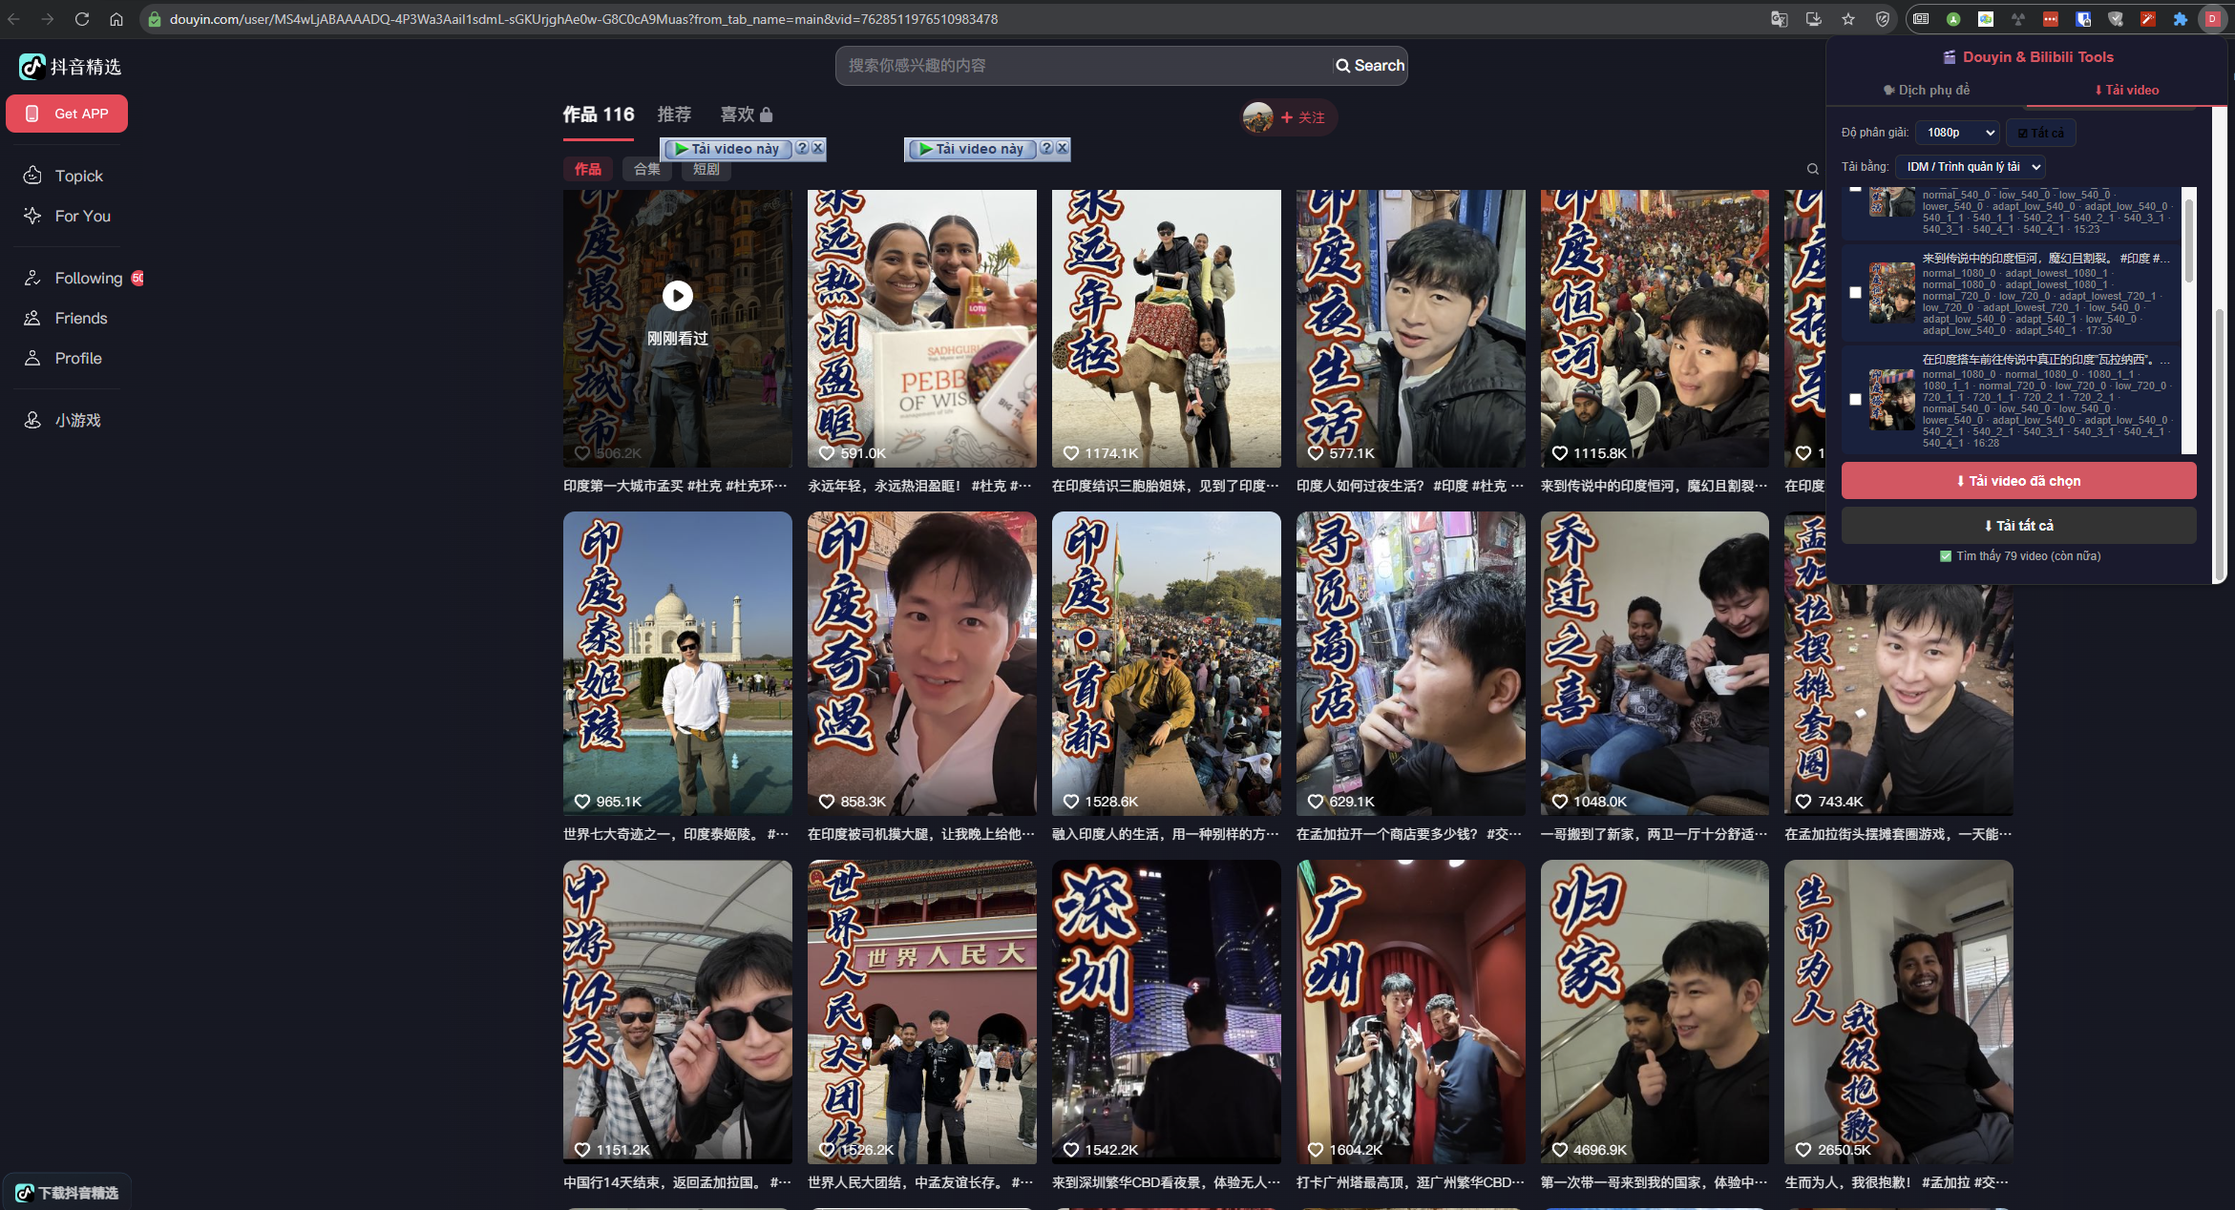Screen dimensions: 2235x1210
Task: Toggle the 'Tất cả' select-all checkbox button
Action: click(x=2040, y=133)
